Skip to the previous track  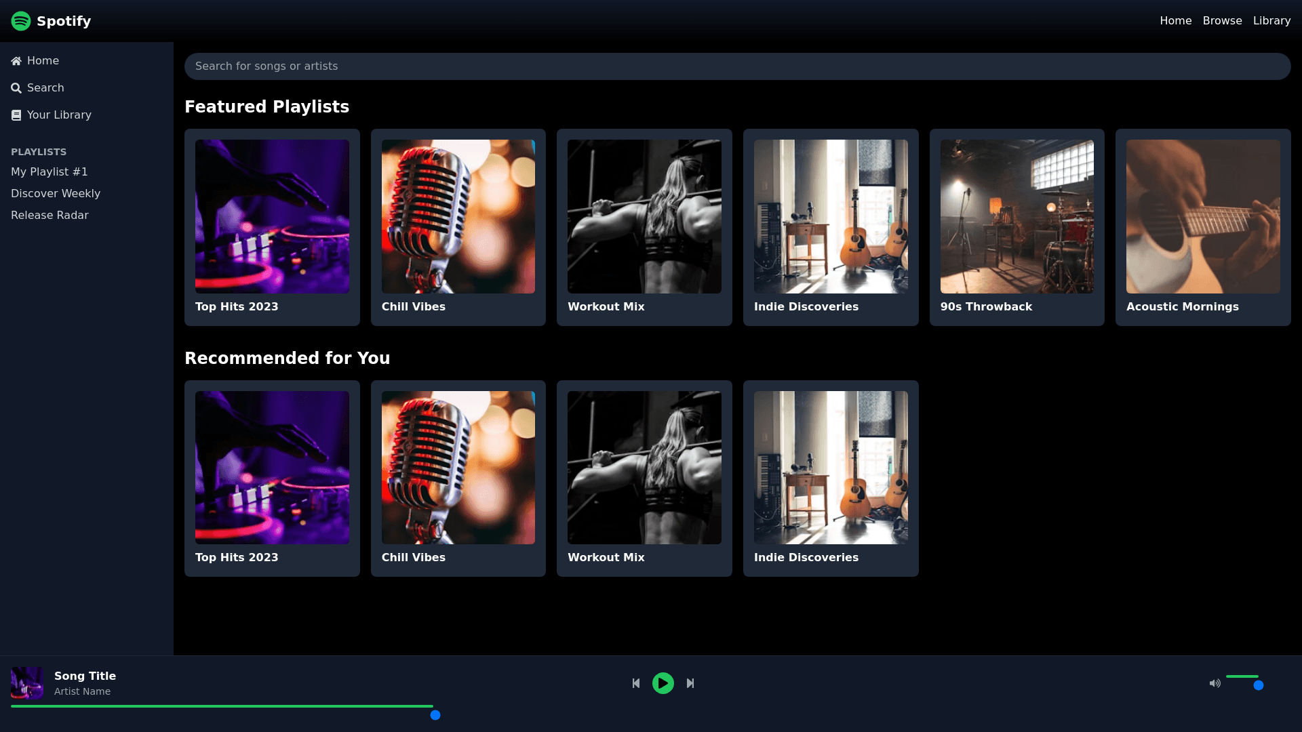(x=636, y=683)
